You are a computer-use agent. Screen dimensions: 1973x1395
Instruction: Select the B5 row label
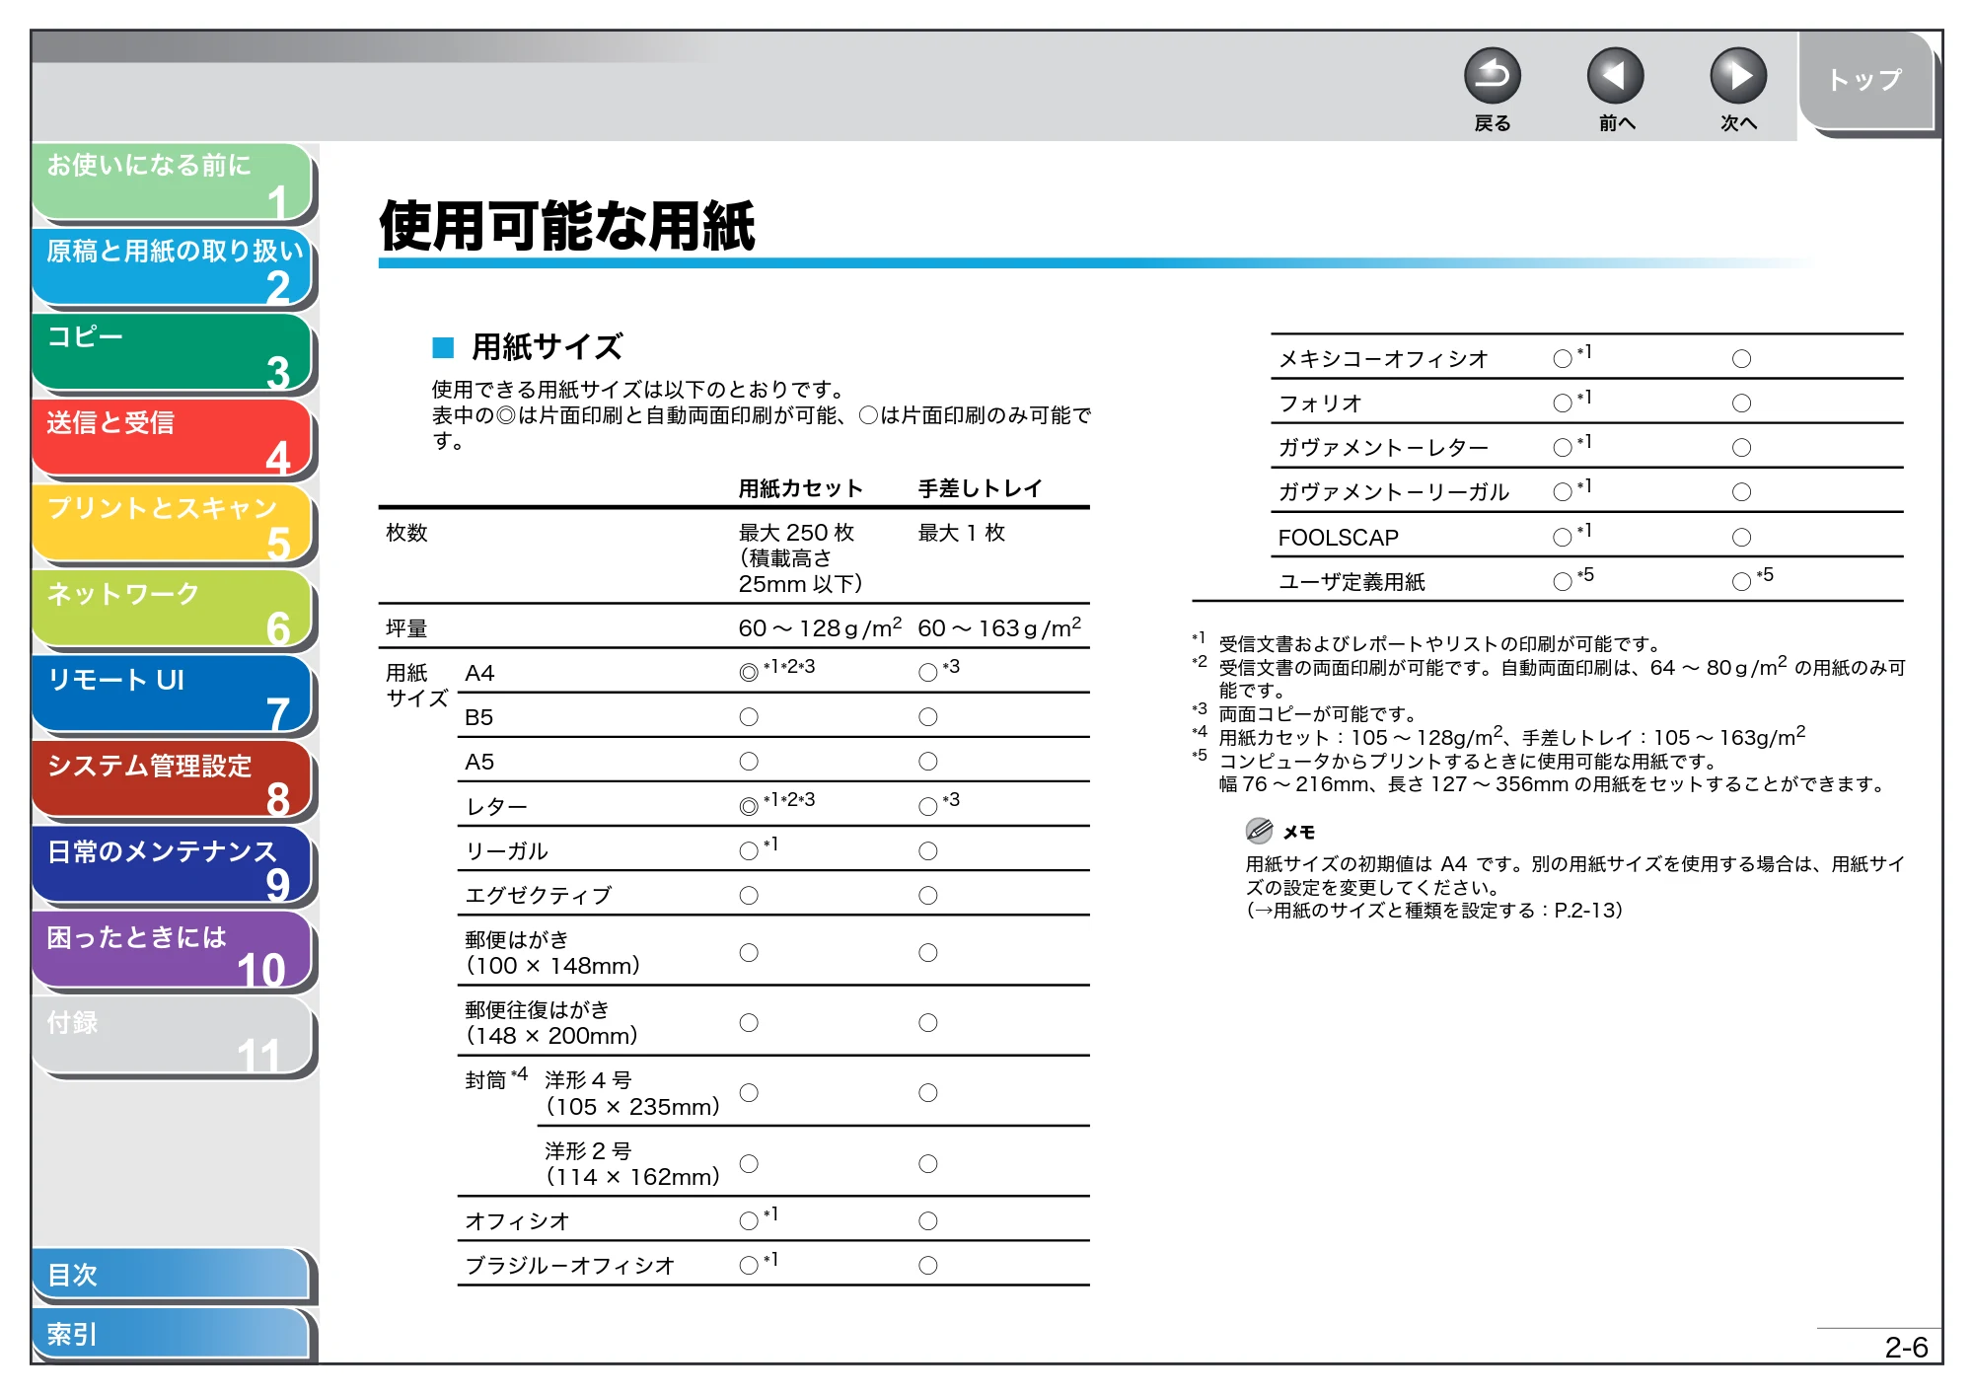pyautogui.click(x=479, y=717)
